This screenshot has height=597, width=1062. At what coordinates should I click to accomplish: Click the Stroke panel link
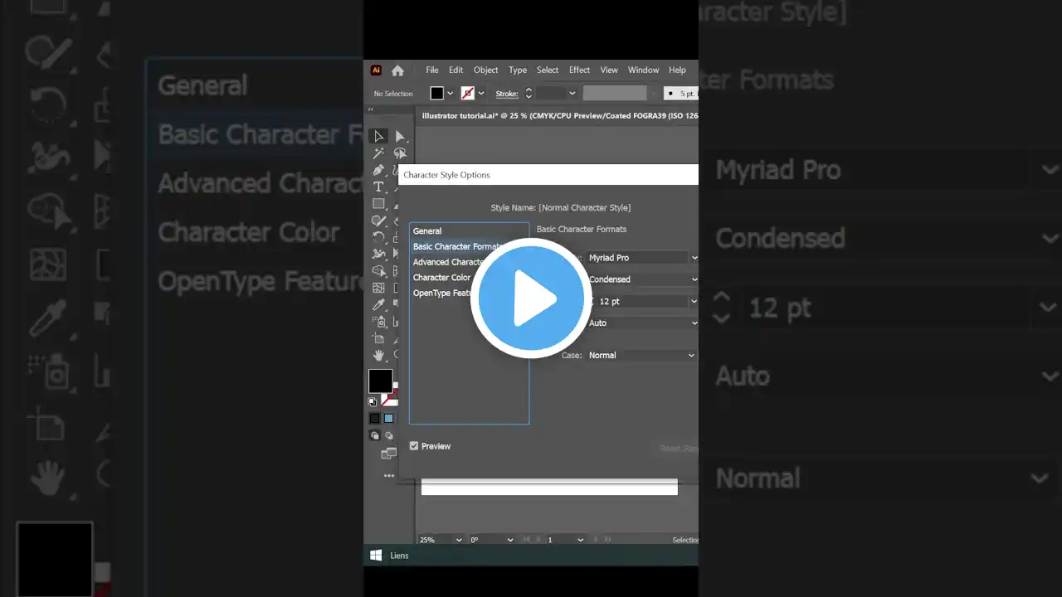(507, 94)
